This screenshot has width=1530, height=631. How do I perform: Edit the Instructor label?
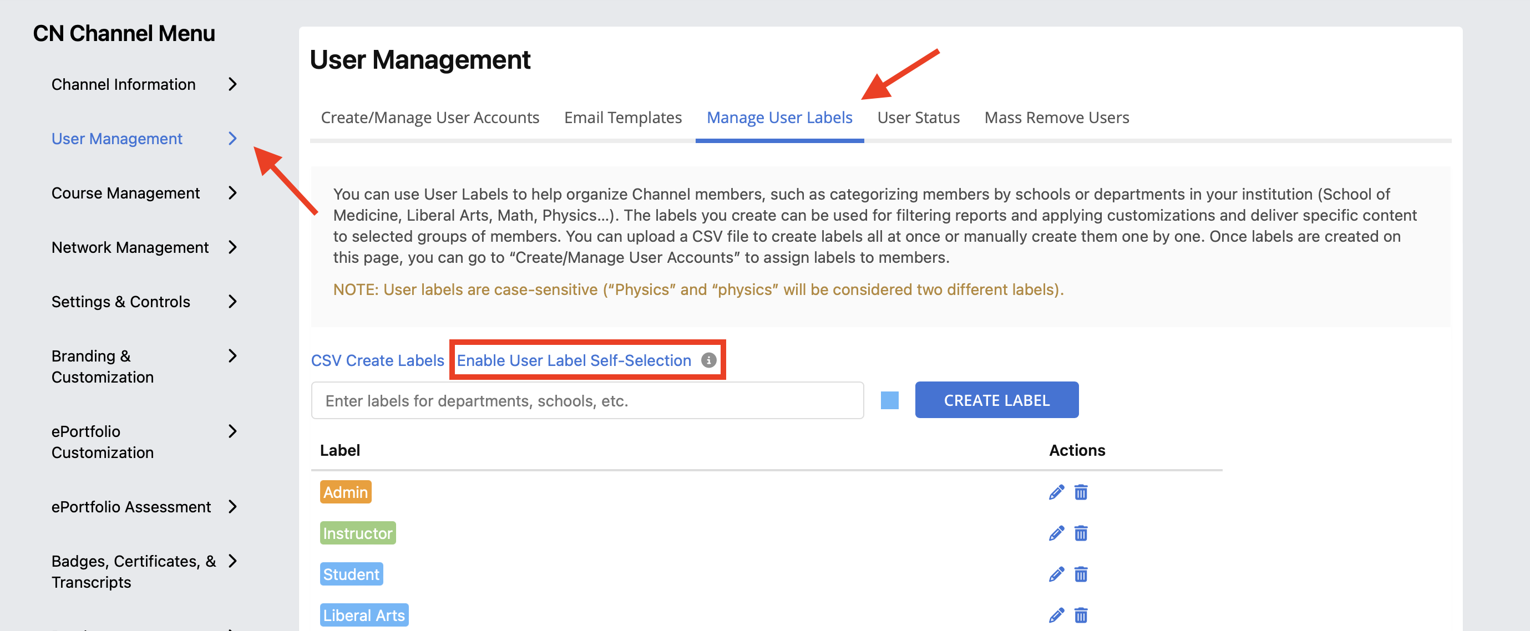(x=1056, y=533)
